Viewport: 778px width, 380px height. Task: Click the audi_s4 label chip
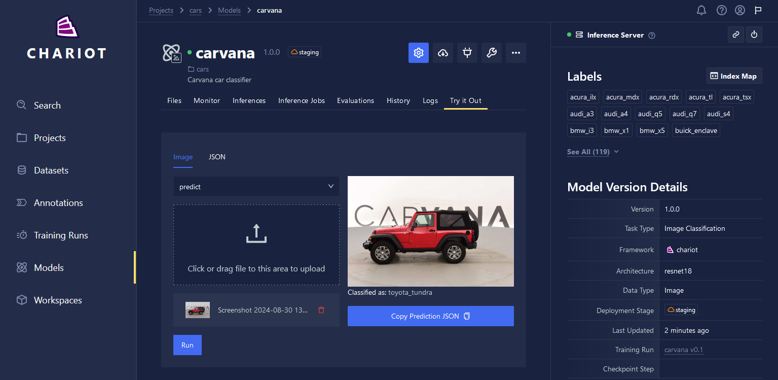point(719,114)
